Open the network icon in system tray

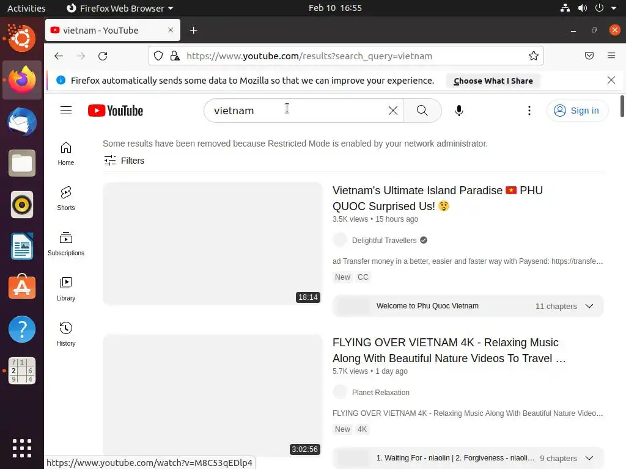[x=565, y=8]
